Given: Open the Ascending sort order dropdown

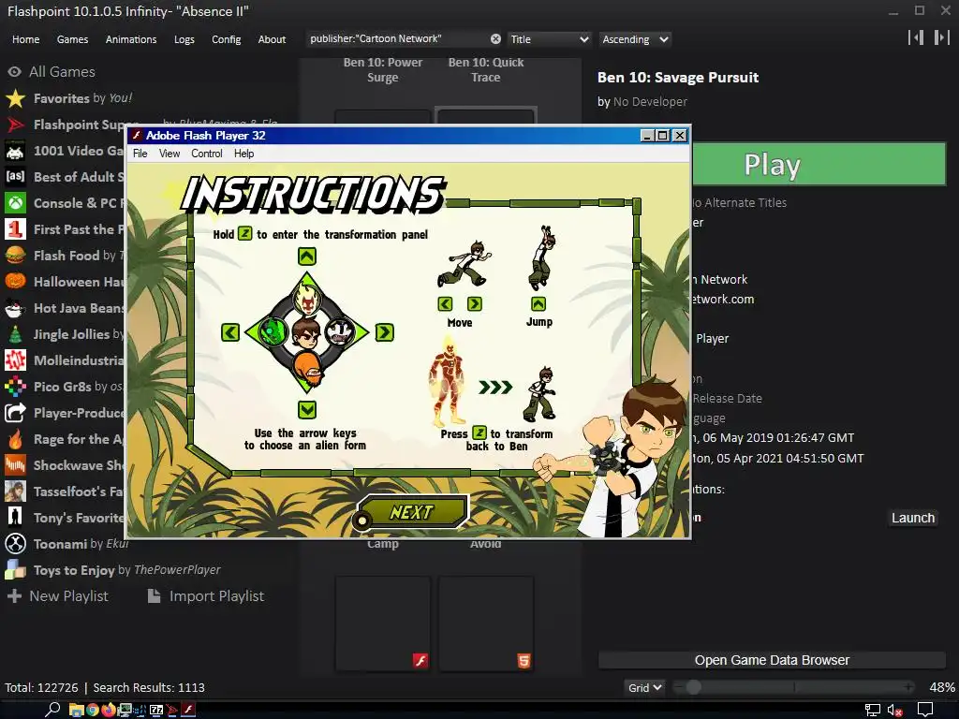Looking at the screenshot, I should 635,39.
